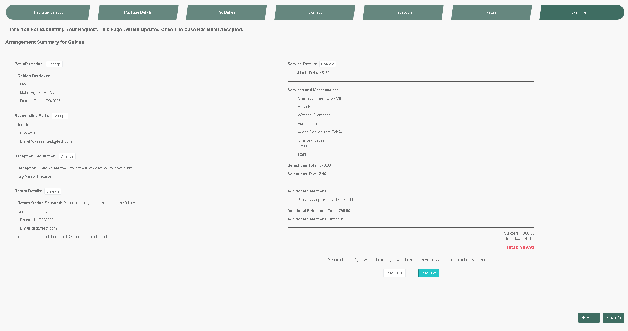Viewport: 628px width, 331px height.
Task: Open the Reception step tab
Action: point(403,12)
